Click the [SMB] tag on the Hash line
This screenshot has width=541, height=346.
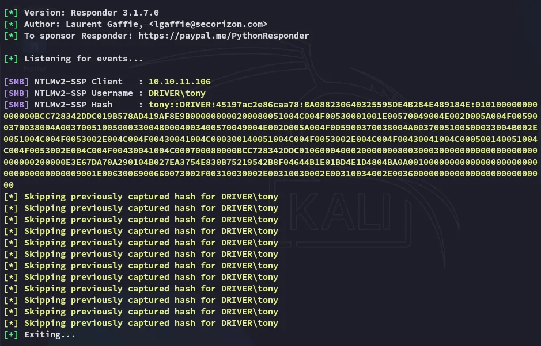click(x=16, y=105)
